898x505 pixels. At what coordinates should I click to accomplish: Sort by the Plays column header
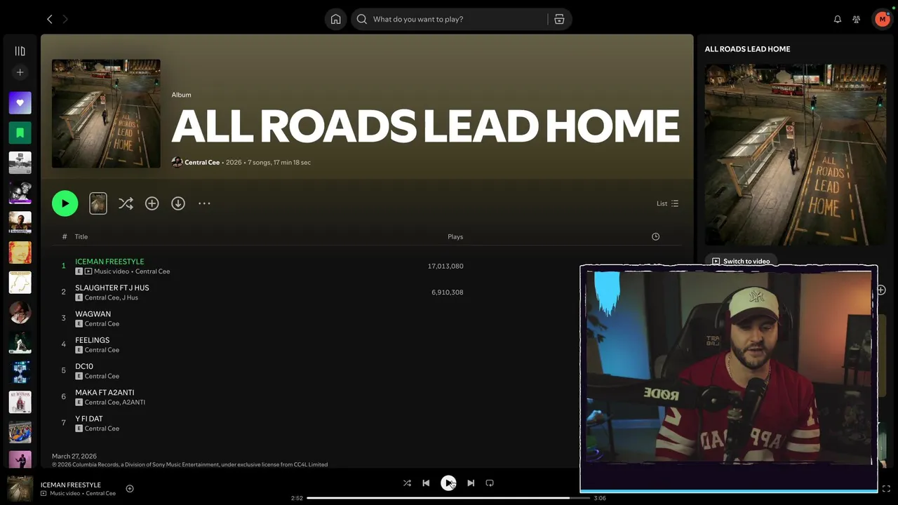(455, 236)
